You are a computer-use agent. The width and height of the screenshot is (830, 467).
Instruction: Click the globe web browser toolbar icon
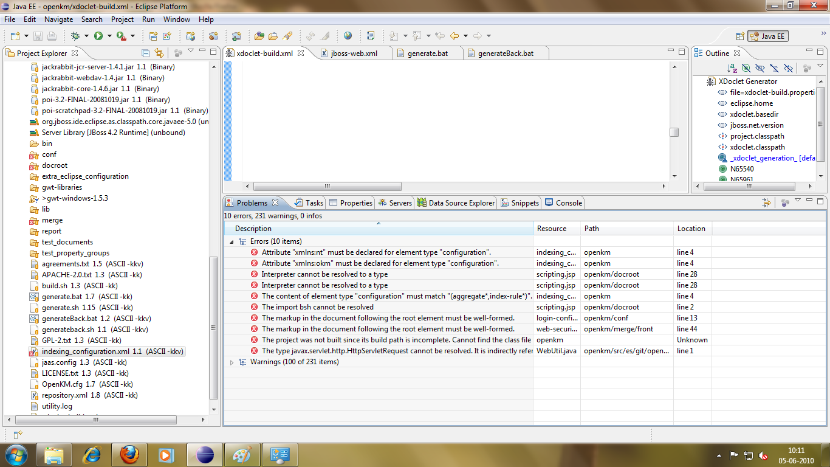click(348, 36)
